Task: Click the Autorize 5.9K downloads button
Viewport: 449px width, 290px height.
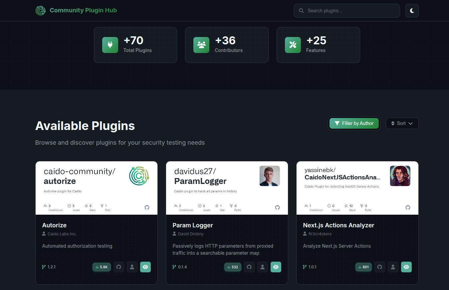Action: point(102,267)
